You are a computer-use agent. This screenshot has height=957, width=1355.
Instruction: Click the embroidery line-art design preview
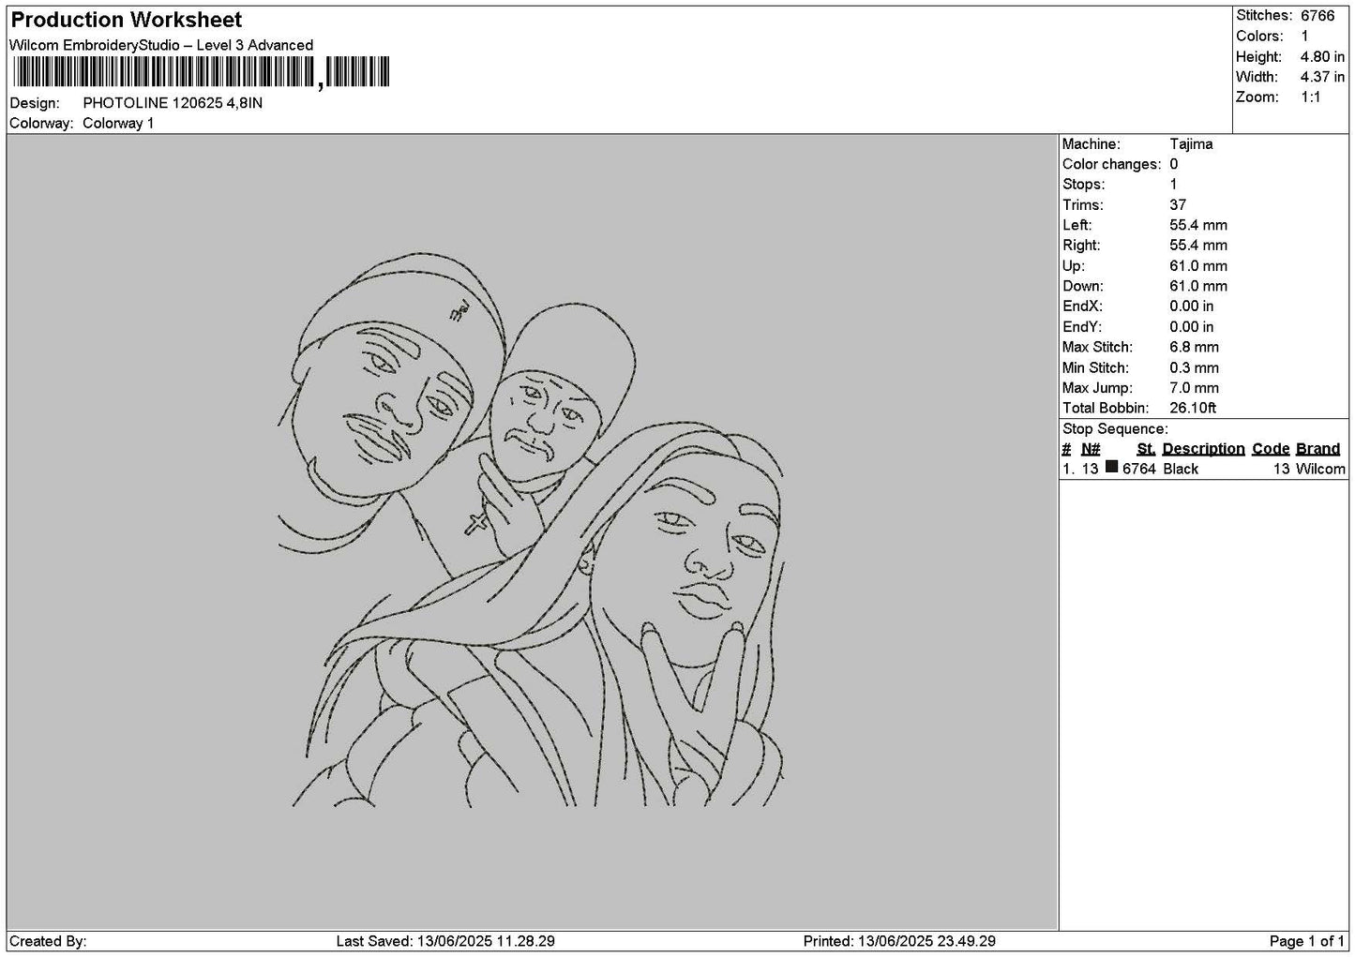531,529
